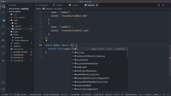Click UTF-8 encoding selector
The width and height of the screenshot is (171, 96).
[117, 94]
